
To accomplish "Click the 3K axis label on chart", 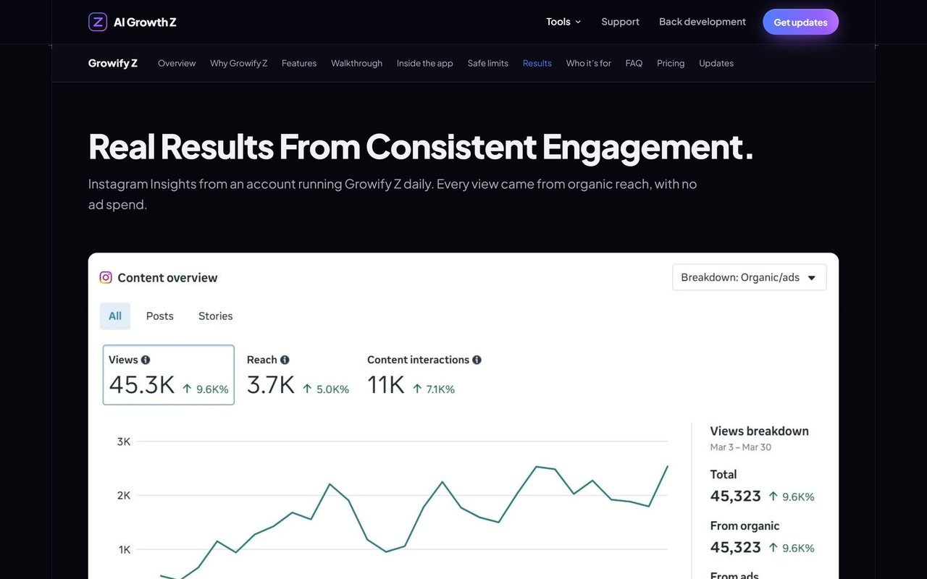I will coord(124,441).
